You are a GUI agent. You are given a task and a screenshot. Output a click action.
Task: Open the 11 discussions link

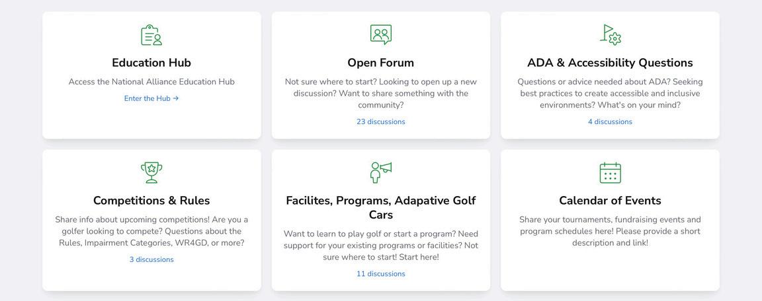click(x=380, y=274)
